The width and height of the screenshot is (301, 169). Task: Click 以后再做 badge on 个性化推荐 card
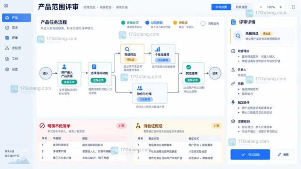[163, 60]
